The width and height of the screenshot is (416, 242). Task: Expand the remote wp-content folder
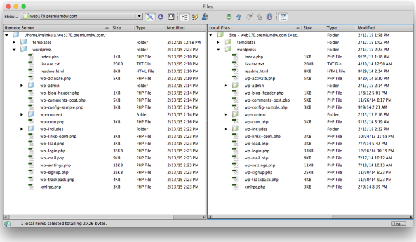tap(22, 114)
